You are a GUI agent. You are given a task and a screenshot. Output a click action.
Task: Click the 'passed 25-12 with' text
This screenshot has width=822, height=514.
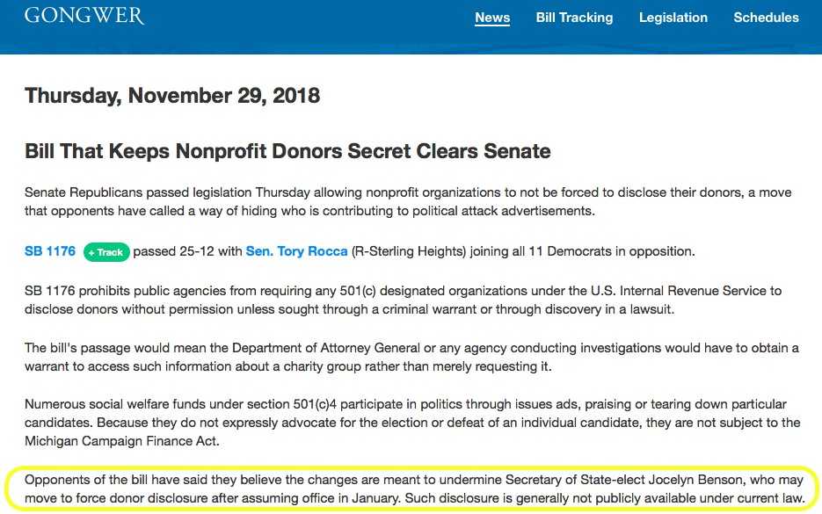point(187,251)
